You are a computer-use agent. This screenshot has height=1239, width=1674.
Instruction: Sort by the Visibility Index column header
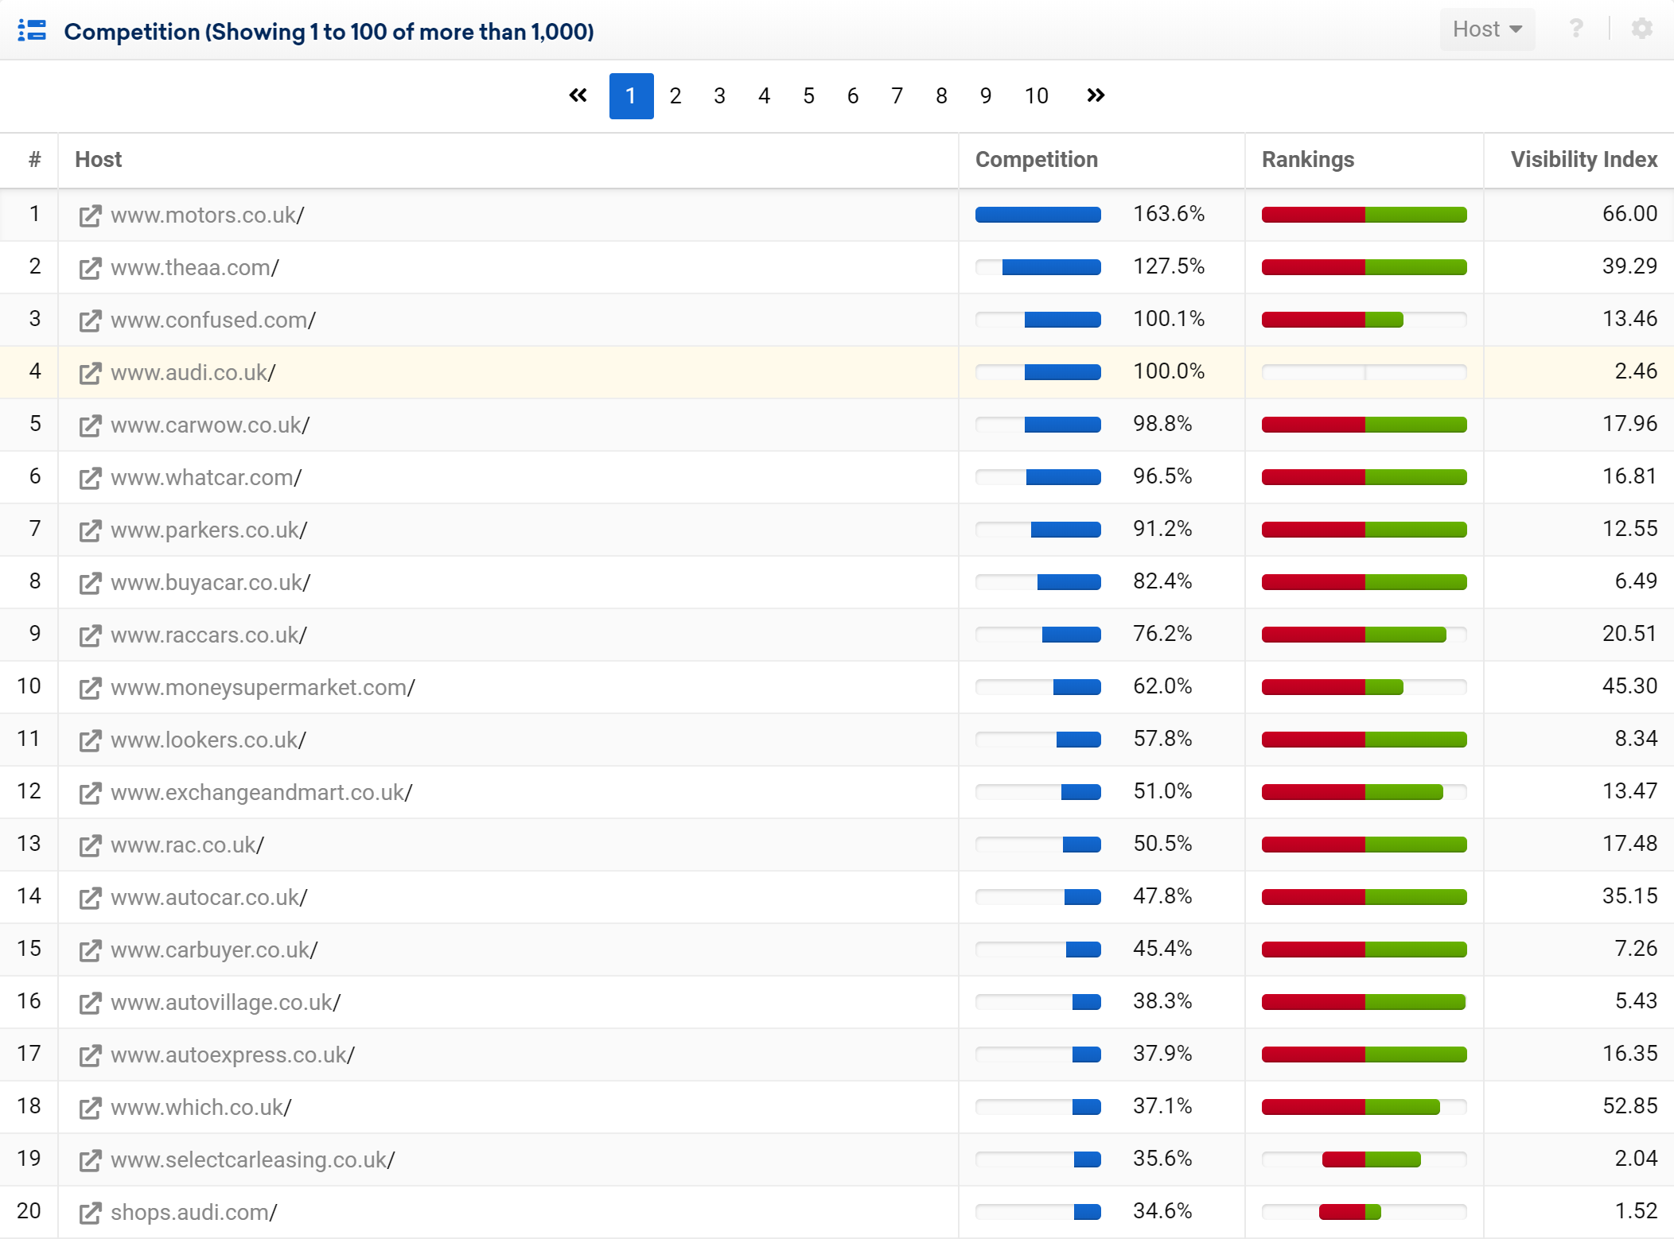coord(1584,160)
